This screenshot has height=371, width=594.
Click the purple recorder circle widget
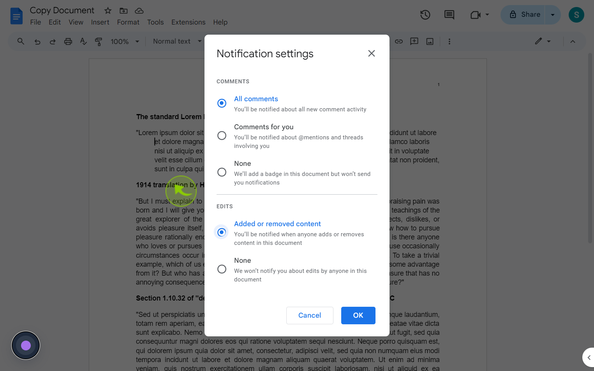click(x=26, y=345)
